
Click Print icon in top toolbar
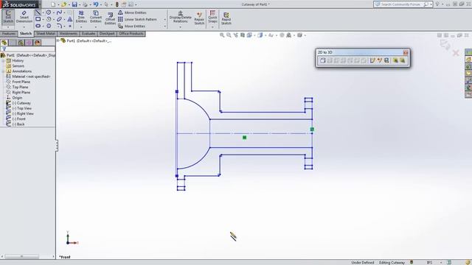tap(86, 4)
